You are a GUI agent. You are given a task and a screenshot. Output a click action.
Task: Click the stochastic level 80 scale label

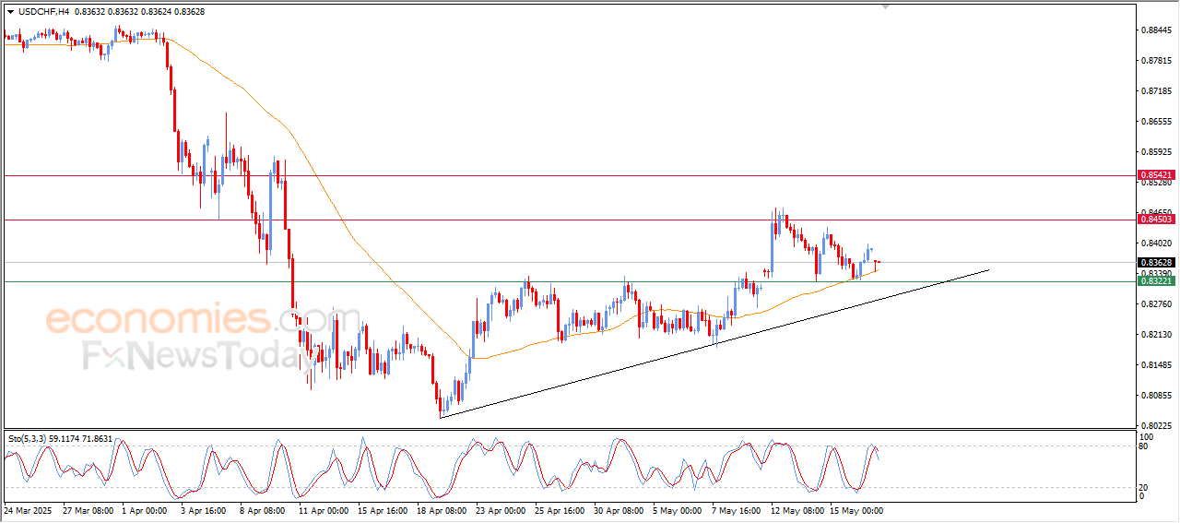[1145, 446]
